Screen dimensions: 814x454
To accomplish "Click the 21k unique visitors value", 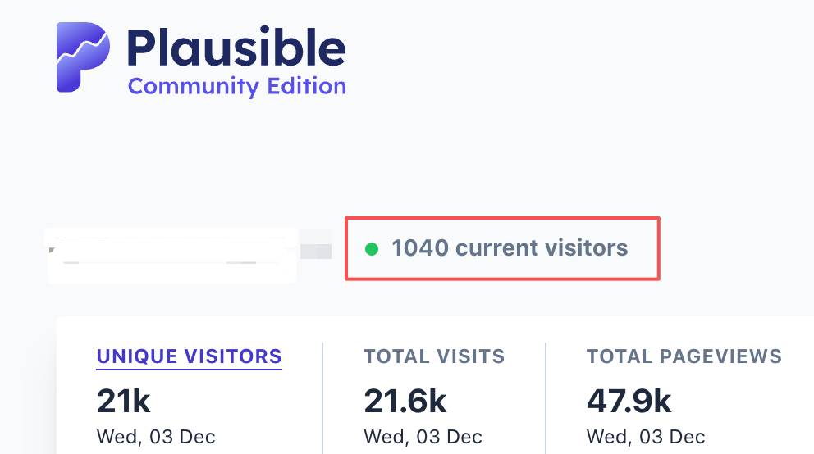I will pos(124,401).
